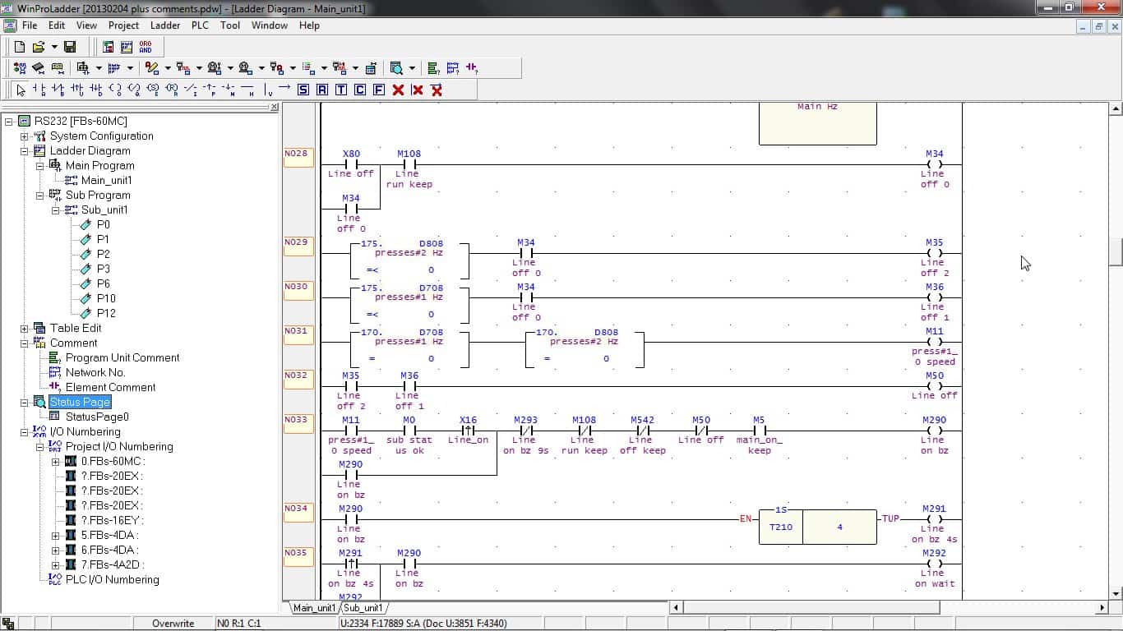Image resolution: width=1123 pixels, height=631 pixels.
Task: Select the Counter (C) function tool
Action: [360, 90]
